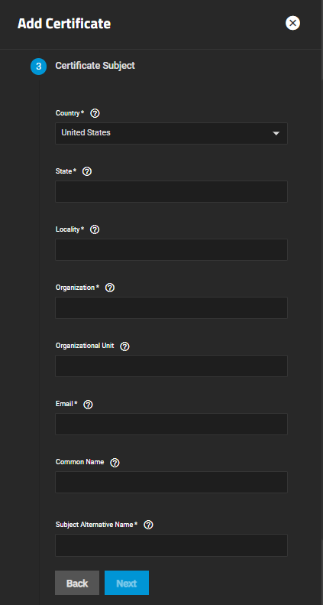Click the Locality help question mark
Screen dimensions: 323x605
(x=95, y=229)
